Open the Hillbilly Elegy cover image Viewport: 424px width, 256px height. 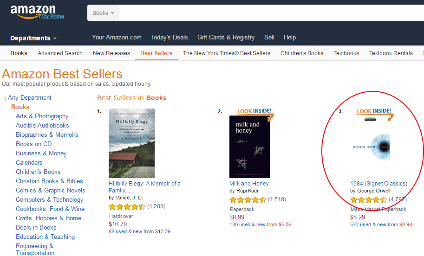[x=131, y=143]
